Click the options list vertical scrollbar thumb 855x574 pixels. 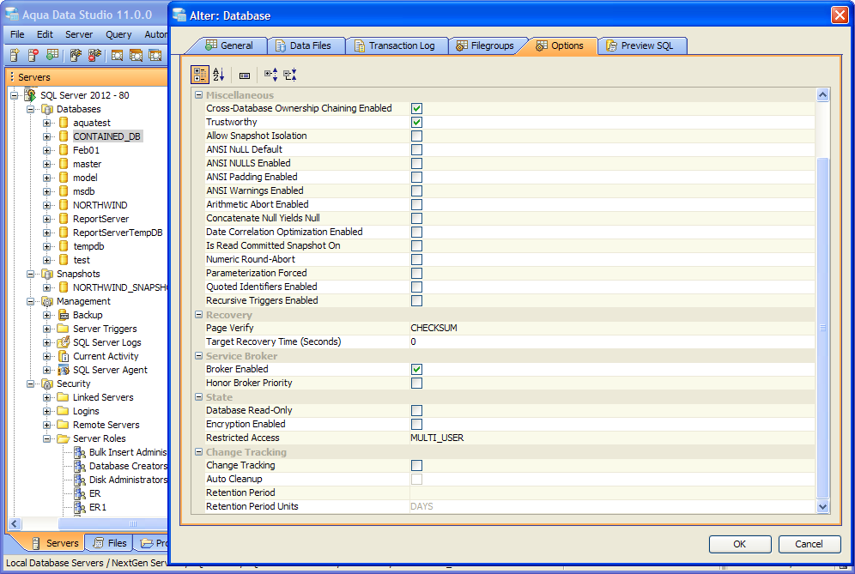click(x=823, y=328)
